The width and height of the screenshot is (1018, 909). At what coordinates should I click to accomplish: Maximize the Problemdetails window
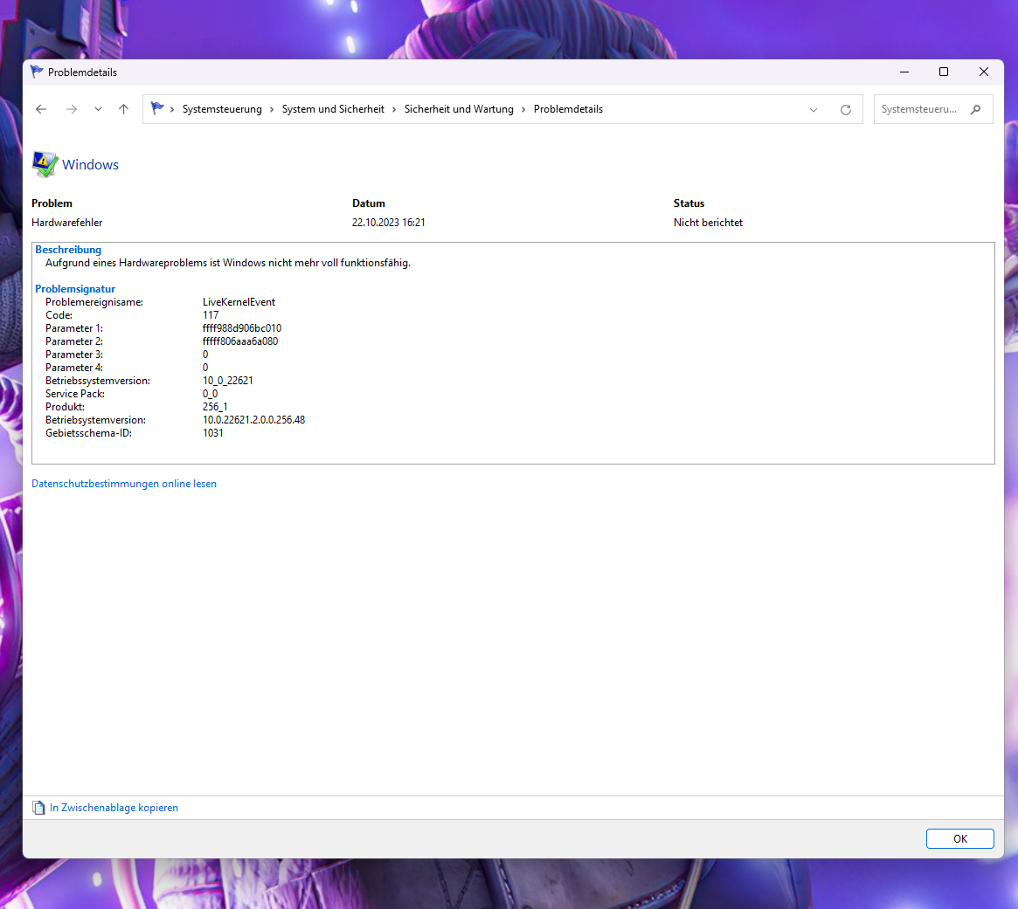(x=944, y=72)
